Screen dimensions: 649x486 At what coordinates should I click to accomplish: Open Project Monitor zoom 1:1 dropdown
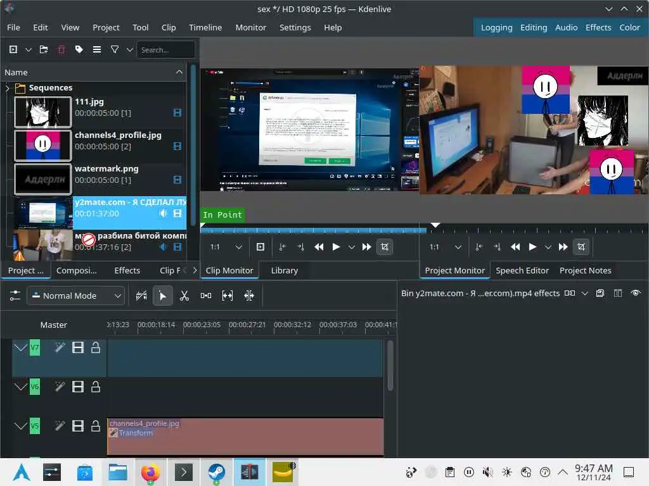445,247
